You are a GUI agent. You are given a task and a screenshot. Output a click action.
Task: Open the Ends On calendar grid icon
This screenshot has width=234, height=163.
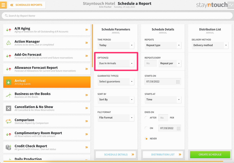[x=179, y=128]
